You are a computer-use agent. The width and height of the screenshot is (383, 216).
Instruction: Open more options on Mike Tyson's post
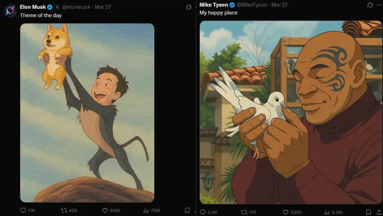(379, 5)
